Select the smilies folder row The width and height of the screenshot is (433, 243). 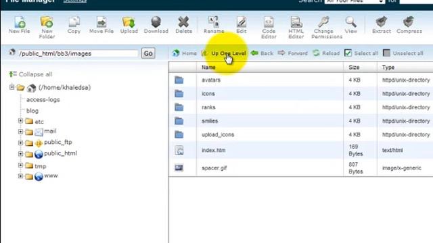[300, 121]
